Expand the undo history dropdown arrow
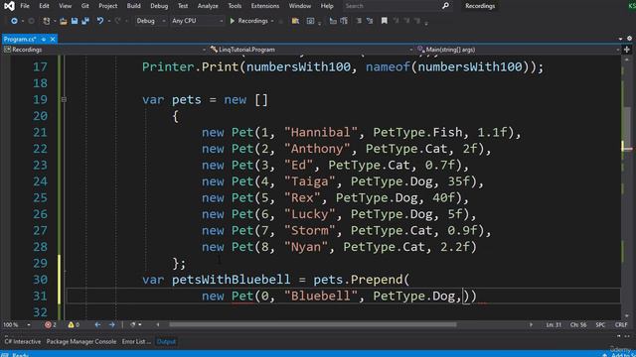Viewport: 636px width, 357px height. [x=108, y=21]
